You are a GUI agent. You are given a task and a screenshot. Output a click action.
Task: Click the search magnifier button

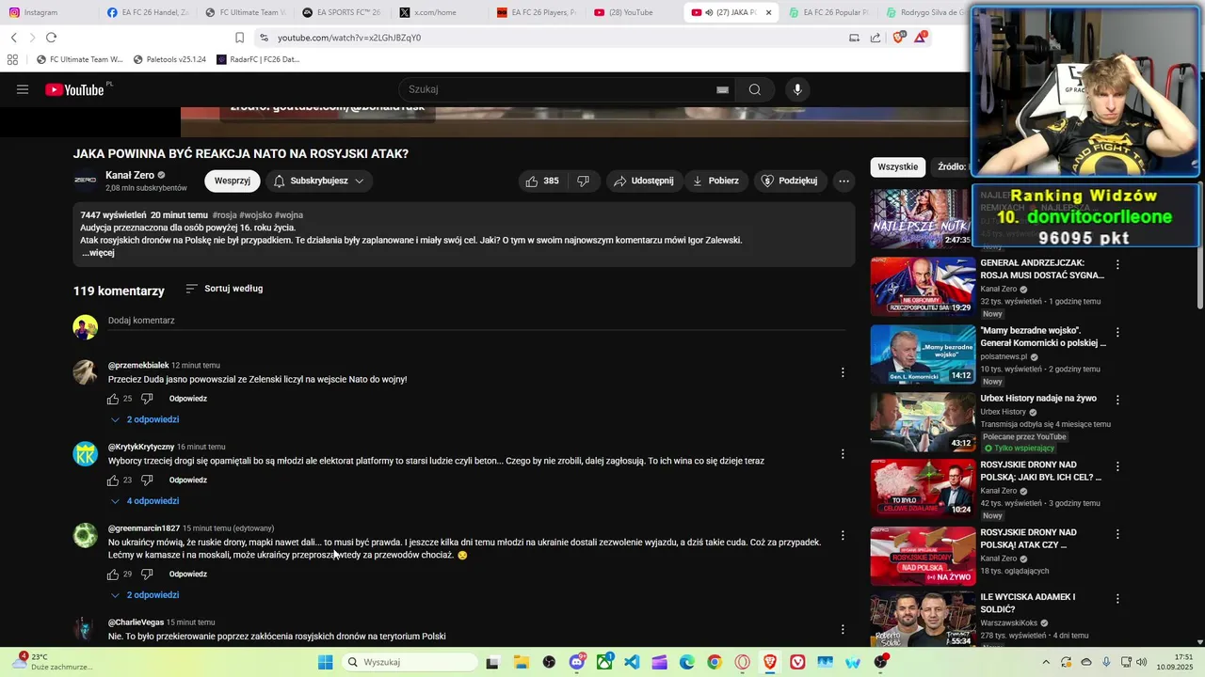click(x=754, y=89)
